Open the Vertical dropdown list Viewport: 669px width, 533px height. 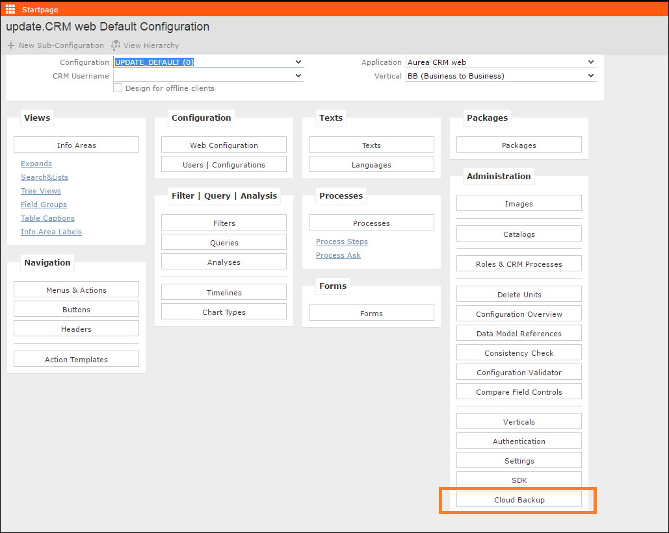click(x=590, y=75)
